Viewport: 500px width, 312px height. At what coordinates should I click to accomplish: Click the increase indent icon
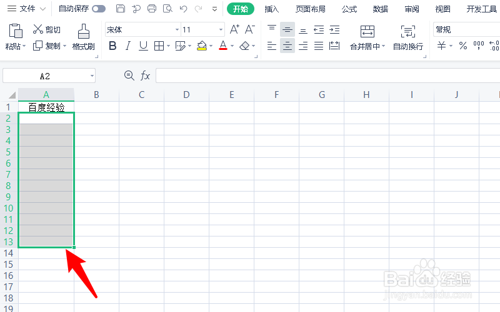334,29
